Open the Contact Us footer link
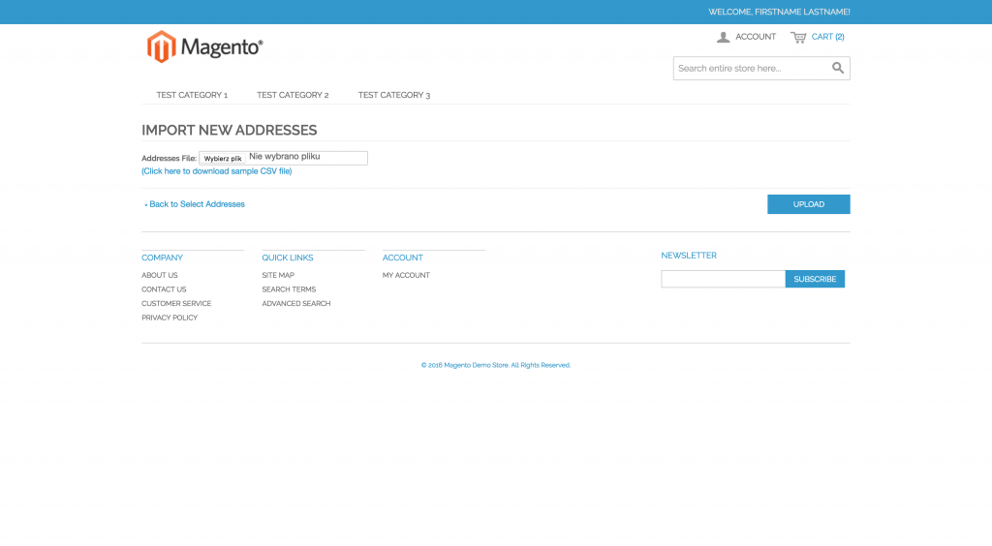Viewport: 992px width, 546px height. 164,289
